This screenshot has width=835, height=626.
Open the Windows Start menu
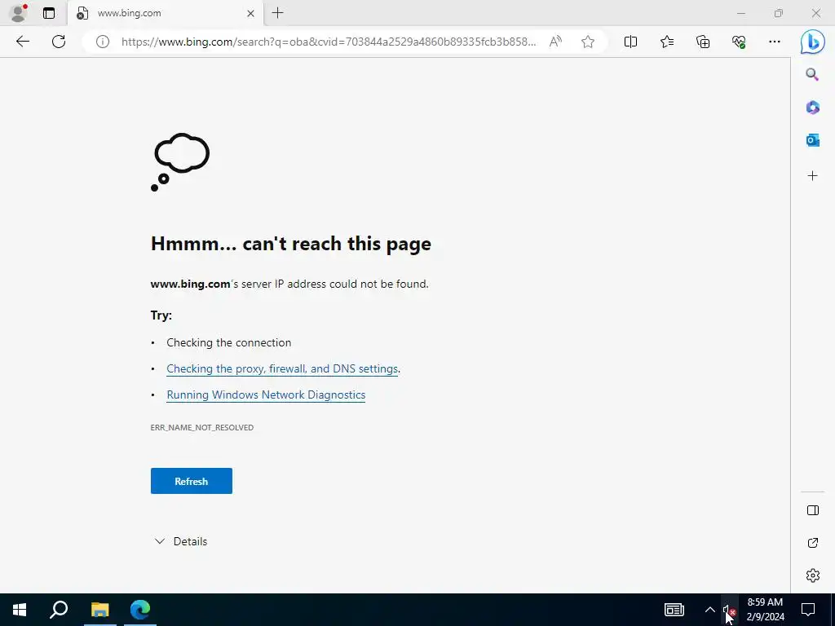pyautogui.click(x=20, y=610)
